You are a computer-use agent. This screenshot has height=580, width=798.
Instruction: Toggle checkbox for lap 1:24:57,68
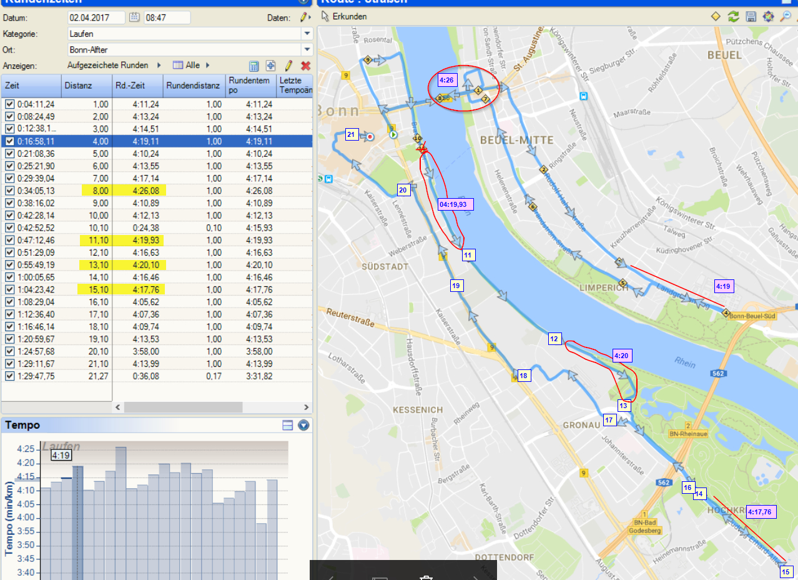pos(9,351)
